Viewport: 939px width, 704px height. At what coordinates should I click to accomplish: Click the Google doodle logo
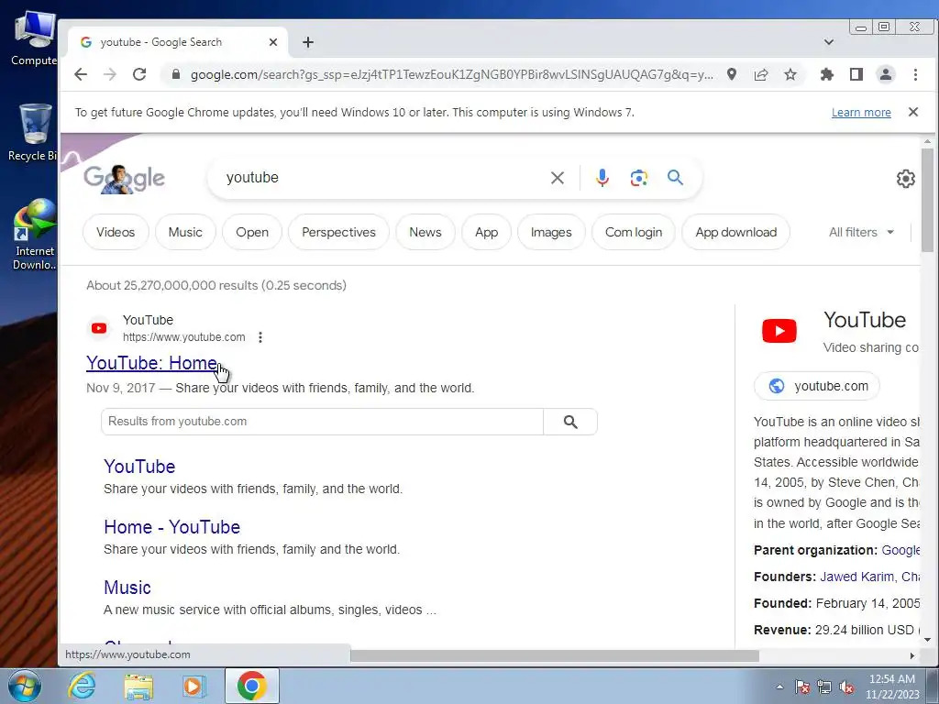[124, 179]
